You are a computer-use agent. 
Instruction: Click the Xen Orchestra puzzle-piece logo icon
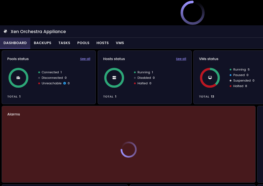click(x=6, y=31)
